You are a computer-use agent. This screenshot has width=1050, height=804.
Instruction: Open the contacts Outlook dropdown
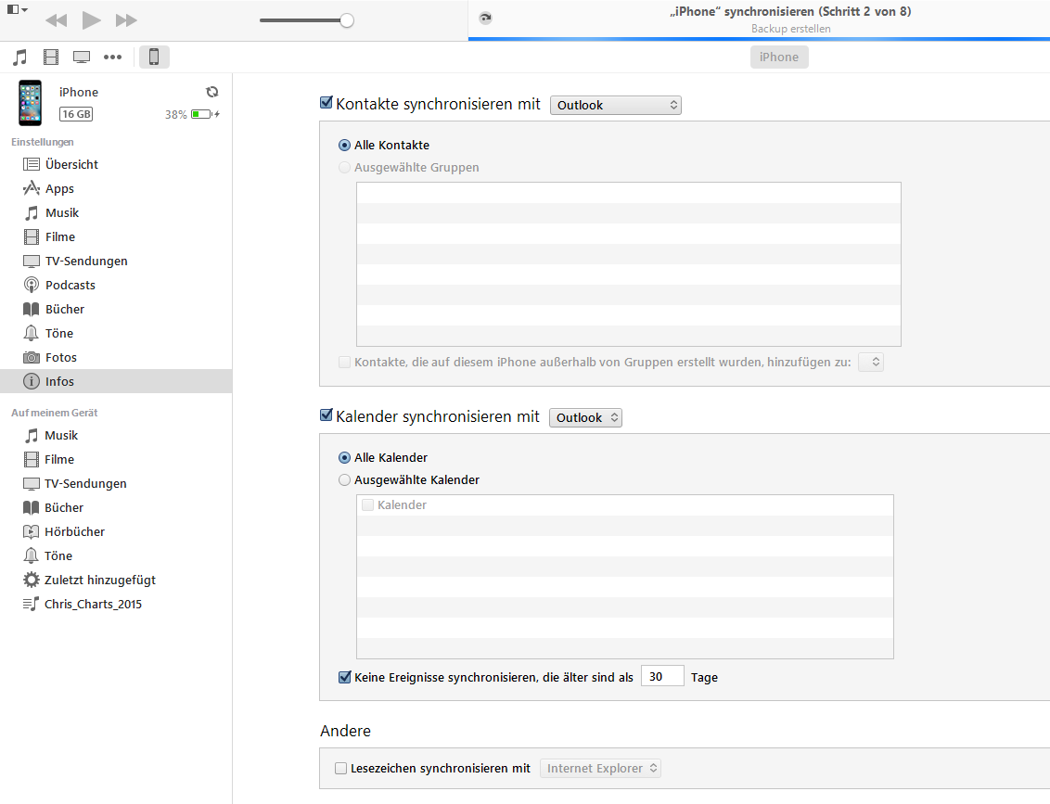coord(616,106)
